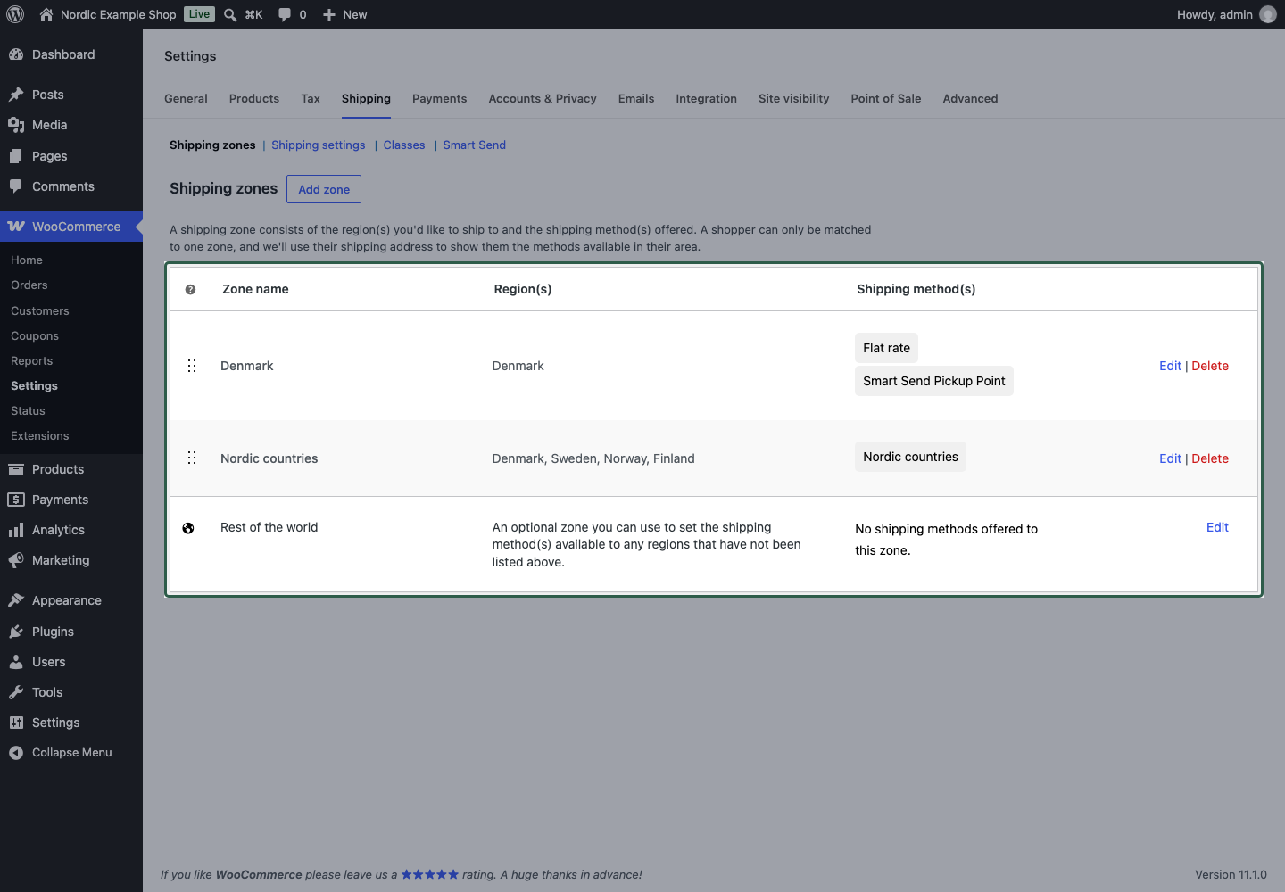Switch to the Payments settings tab
The image size is (1285, 892).
(439, 99)
